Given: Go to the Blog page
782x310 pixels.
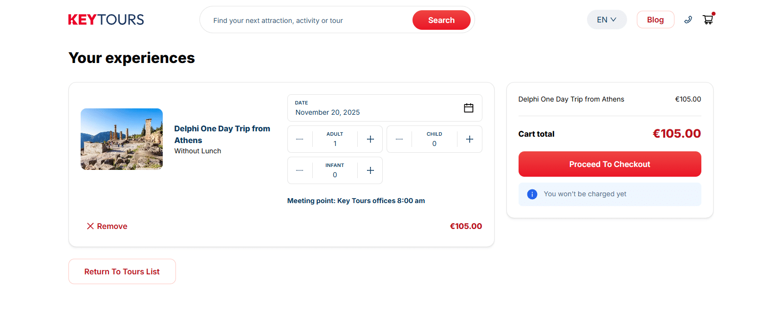Looking at the screenshot, I should (655, 20).
